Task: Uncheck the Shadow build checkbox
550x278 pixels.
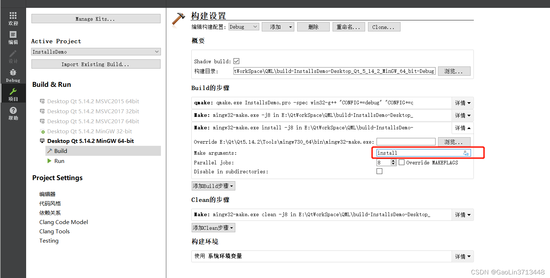Action: [236, 61]
